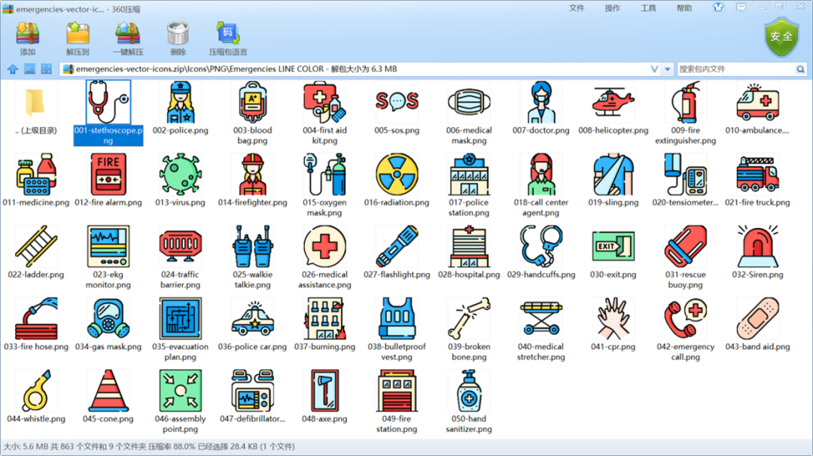The height and width of the screenshot is (456, 813).
Task: Select the 017-police station.png file
Action: tap(469, 185)
